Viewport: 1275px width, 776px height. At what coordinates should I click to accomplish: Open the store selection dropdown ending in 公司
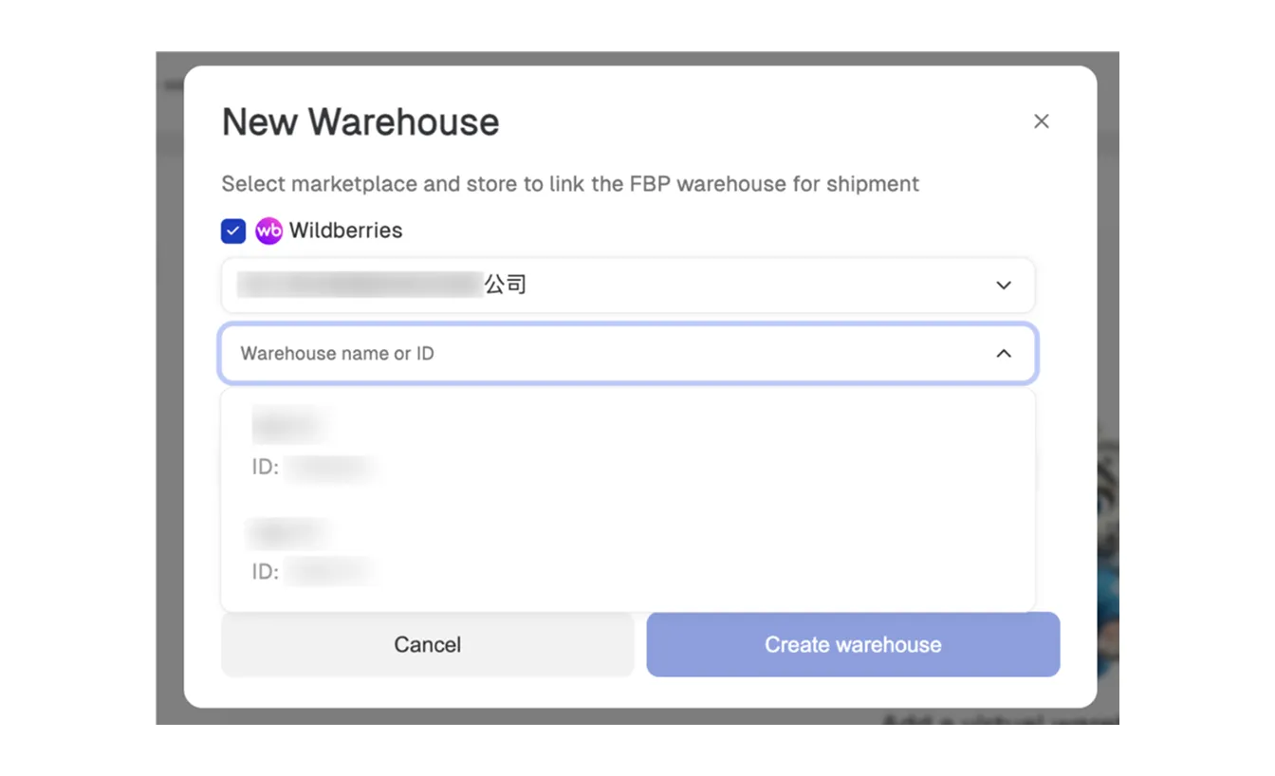click(628, 285)
